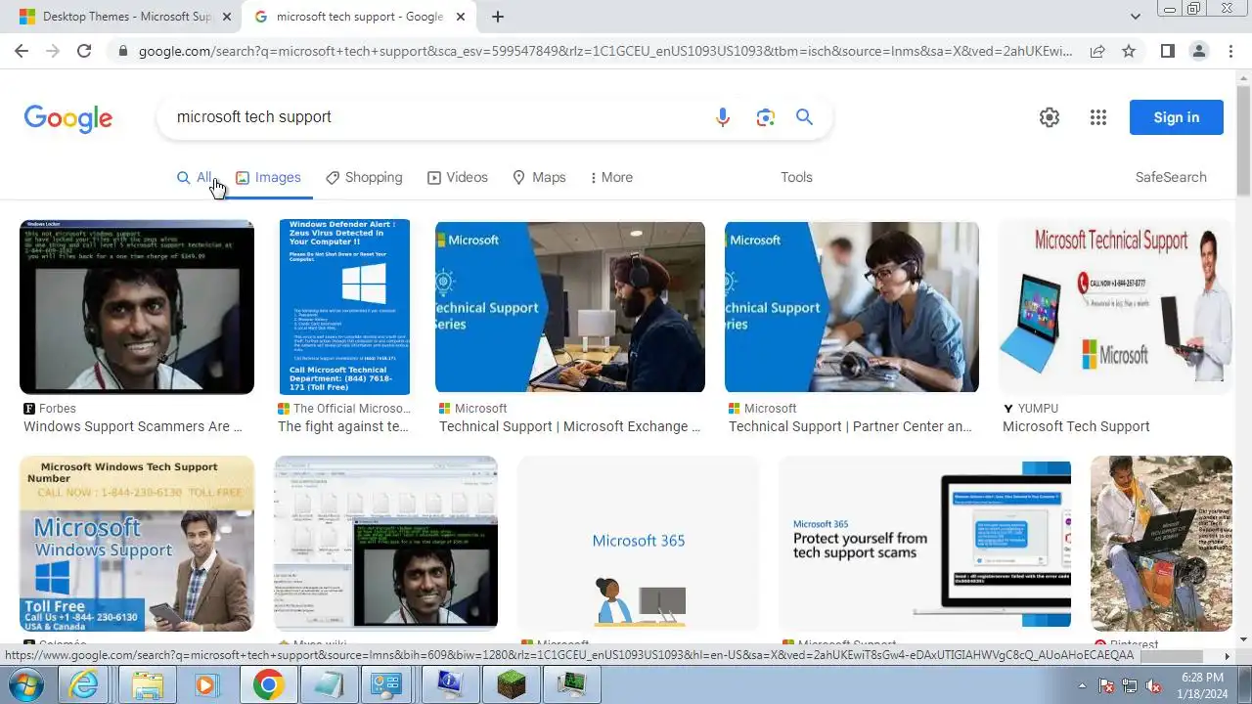Click the address bar URL
Viewport: 1252px width, 704px height.
pyautogui.click(x=604, y=51)
